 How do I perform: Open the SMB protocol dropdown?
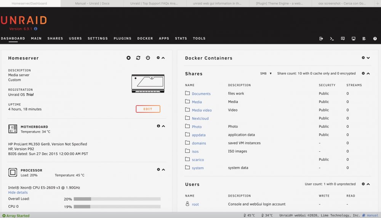point(266,74)
